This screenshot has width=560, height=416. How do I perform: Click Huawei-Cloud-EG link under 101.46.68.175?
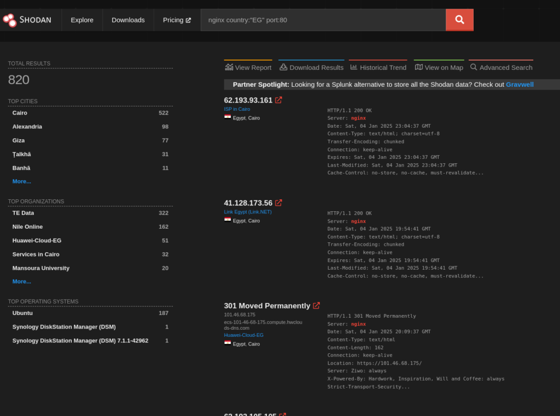pos(243,335)
